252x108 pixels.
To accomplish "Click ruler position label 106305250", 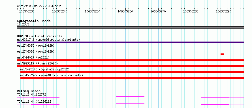I will (x=92, y=11).
